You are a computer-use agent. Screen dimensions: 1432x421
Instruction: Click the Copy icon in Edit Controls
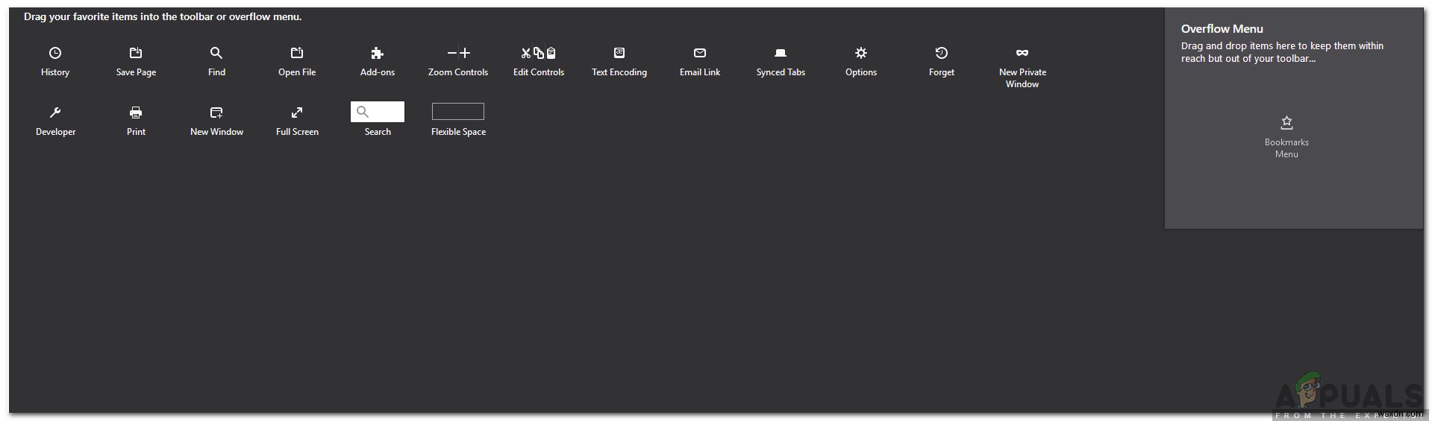pyautogui.click(x=539, y=53)
